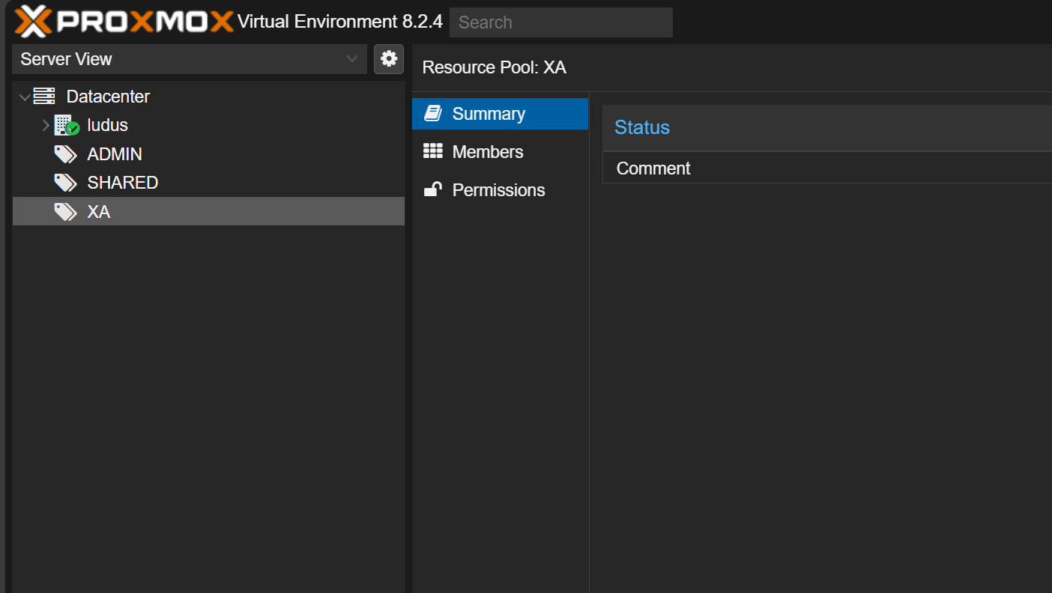Click the Datacenter server icon

coord(45,97)
